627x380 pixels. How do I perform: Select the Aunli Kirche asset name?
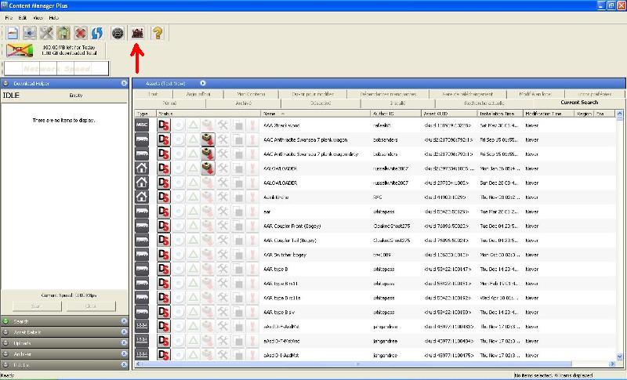276,197
